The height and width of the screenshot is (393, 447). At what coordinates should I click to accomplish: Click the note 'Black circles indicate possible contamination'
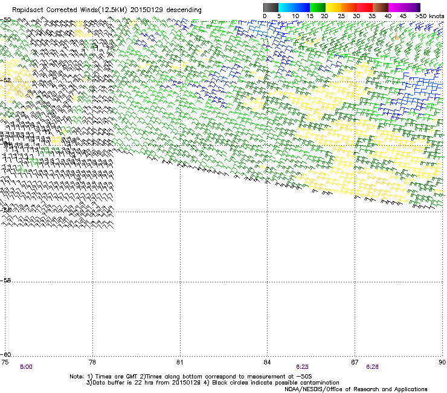[x=275, y=383]
